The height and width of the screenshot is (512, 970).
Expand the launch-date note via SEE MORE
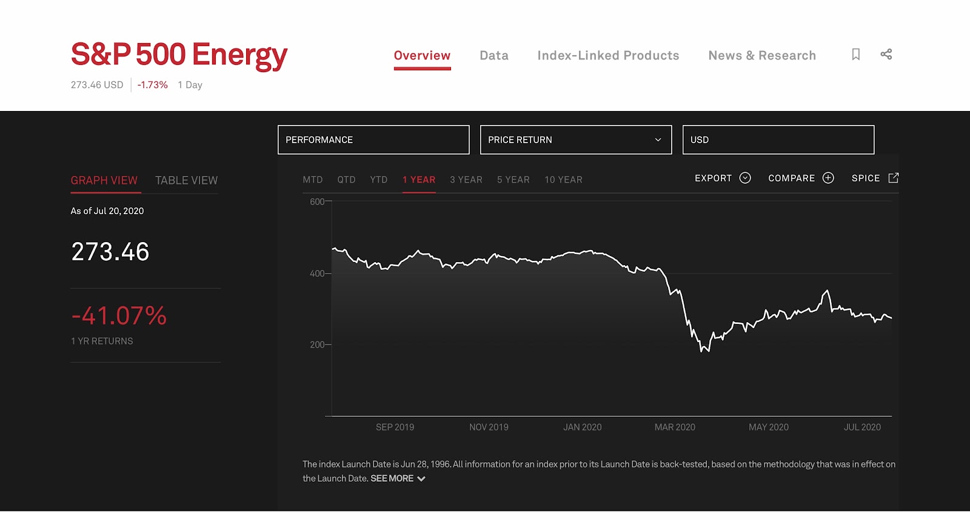point(398,479)
